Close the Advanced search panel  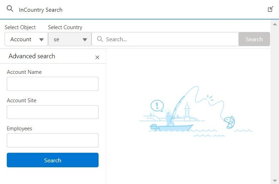point(97,57)
